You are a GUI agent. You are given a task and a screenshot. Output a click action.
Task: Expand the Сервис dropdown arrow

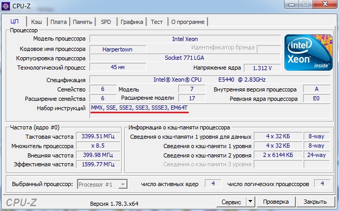pos(251,202)
